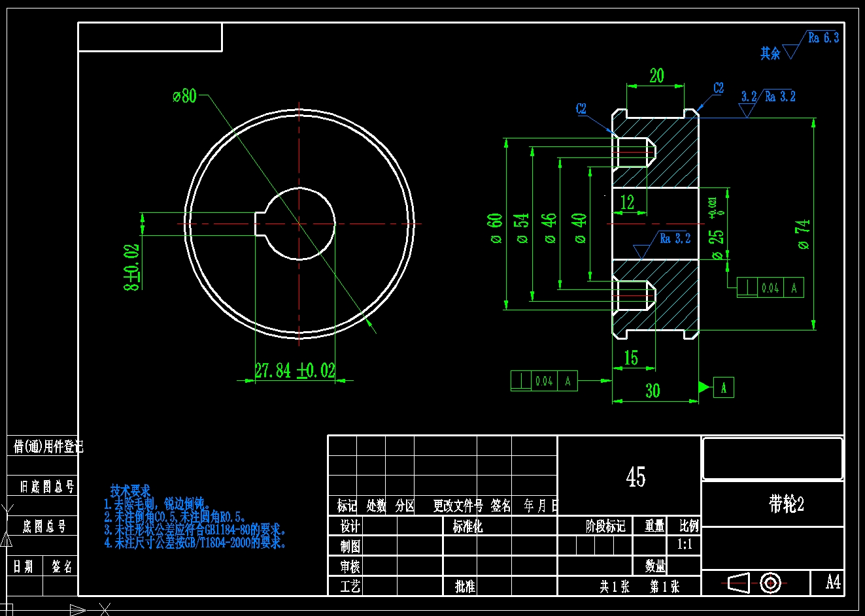Click the 年月日 column header
This screenshot has height=616, width=865.
(541, 506)
